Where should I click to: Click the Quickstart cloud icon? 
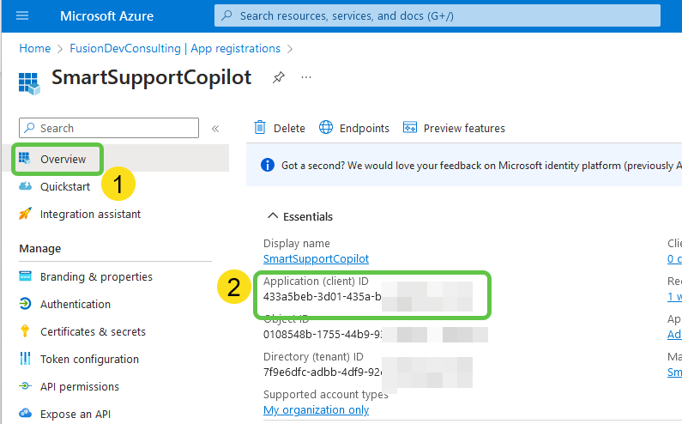[25, 186]
